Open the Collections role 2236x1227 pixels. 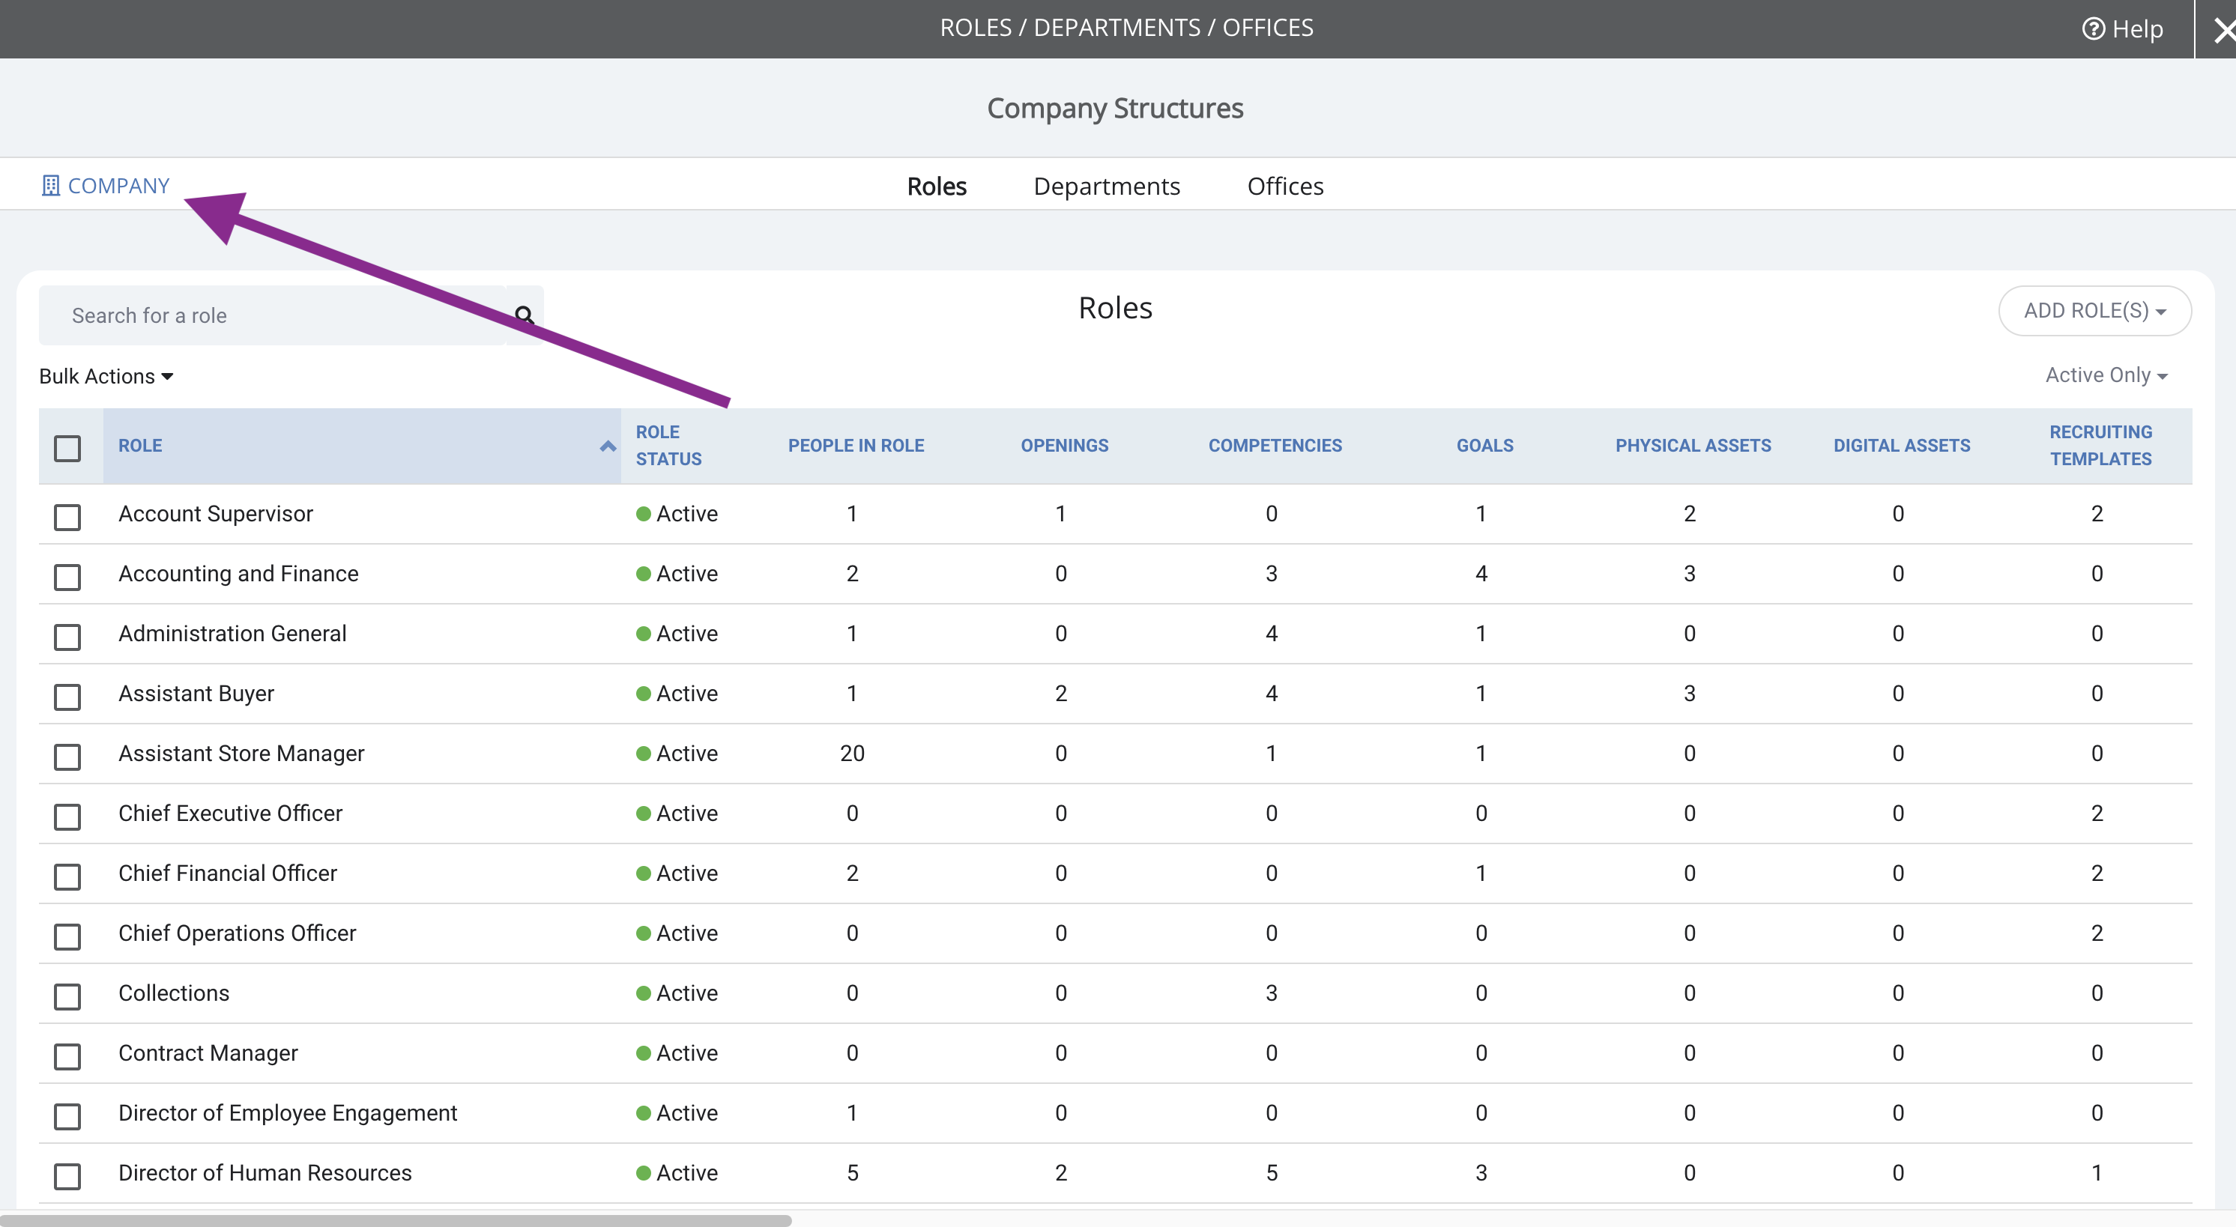click(x=174, y=993)
